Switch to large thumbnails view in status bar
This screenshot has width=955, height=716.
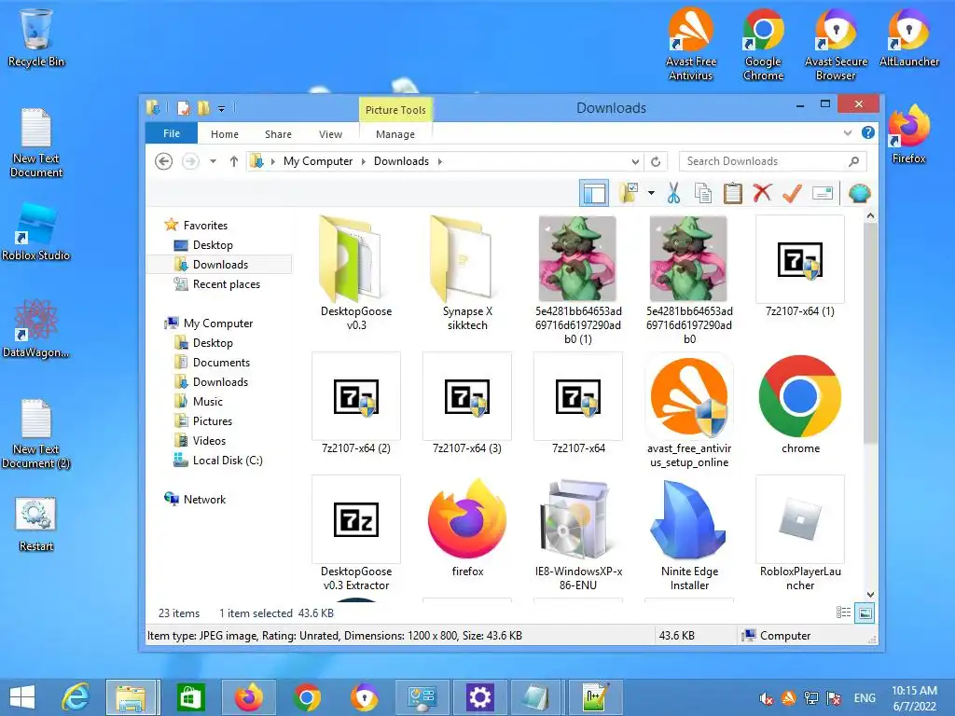click(x=865, y=613)
